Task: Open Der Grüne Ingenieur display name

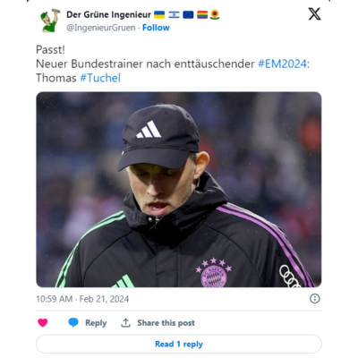Action: point(108,14)
